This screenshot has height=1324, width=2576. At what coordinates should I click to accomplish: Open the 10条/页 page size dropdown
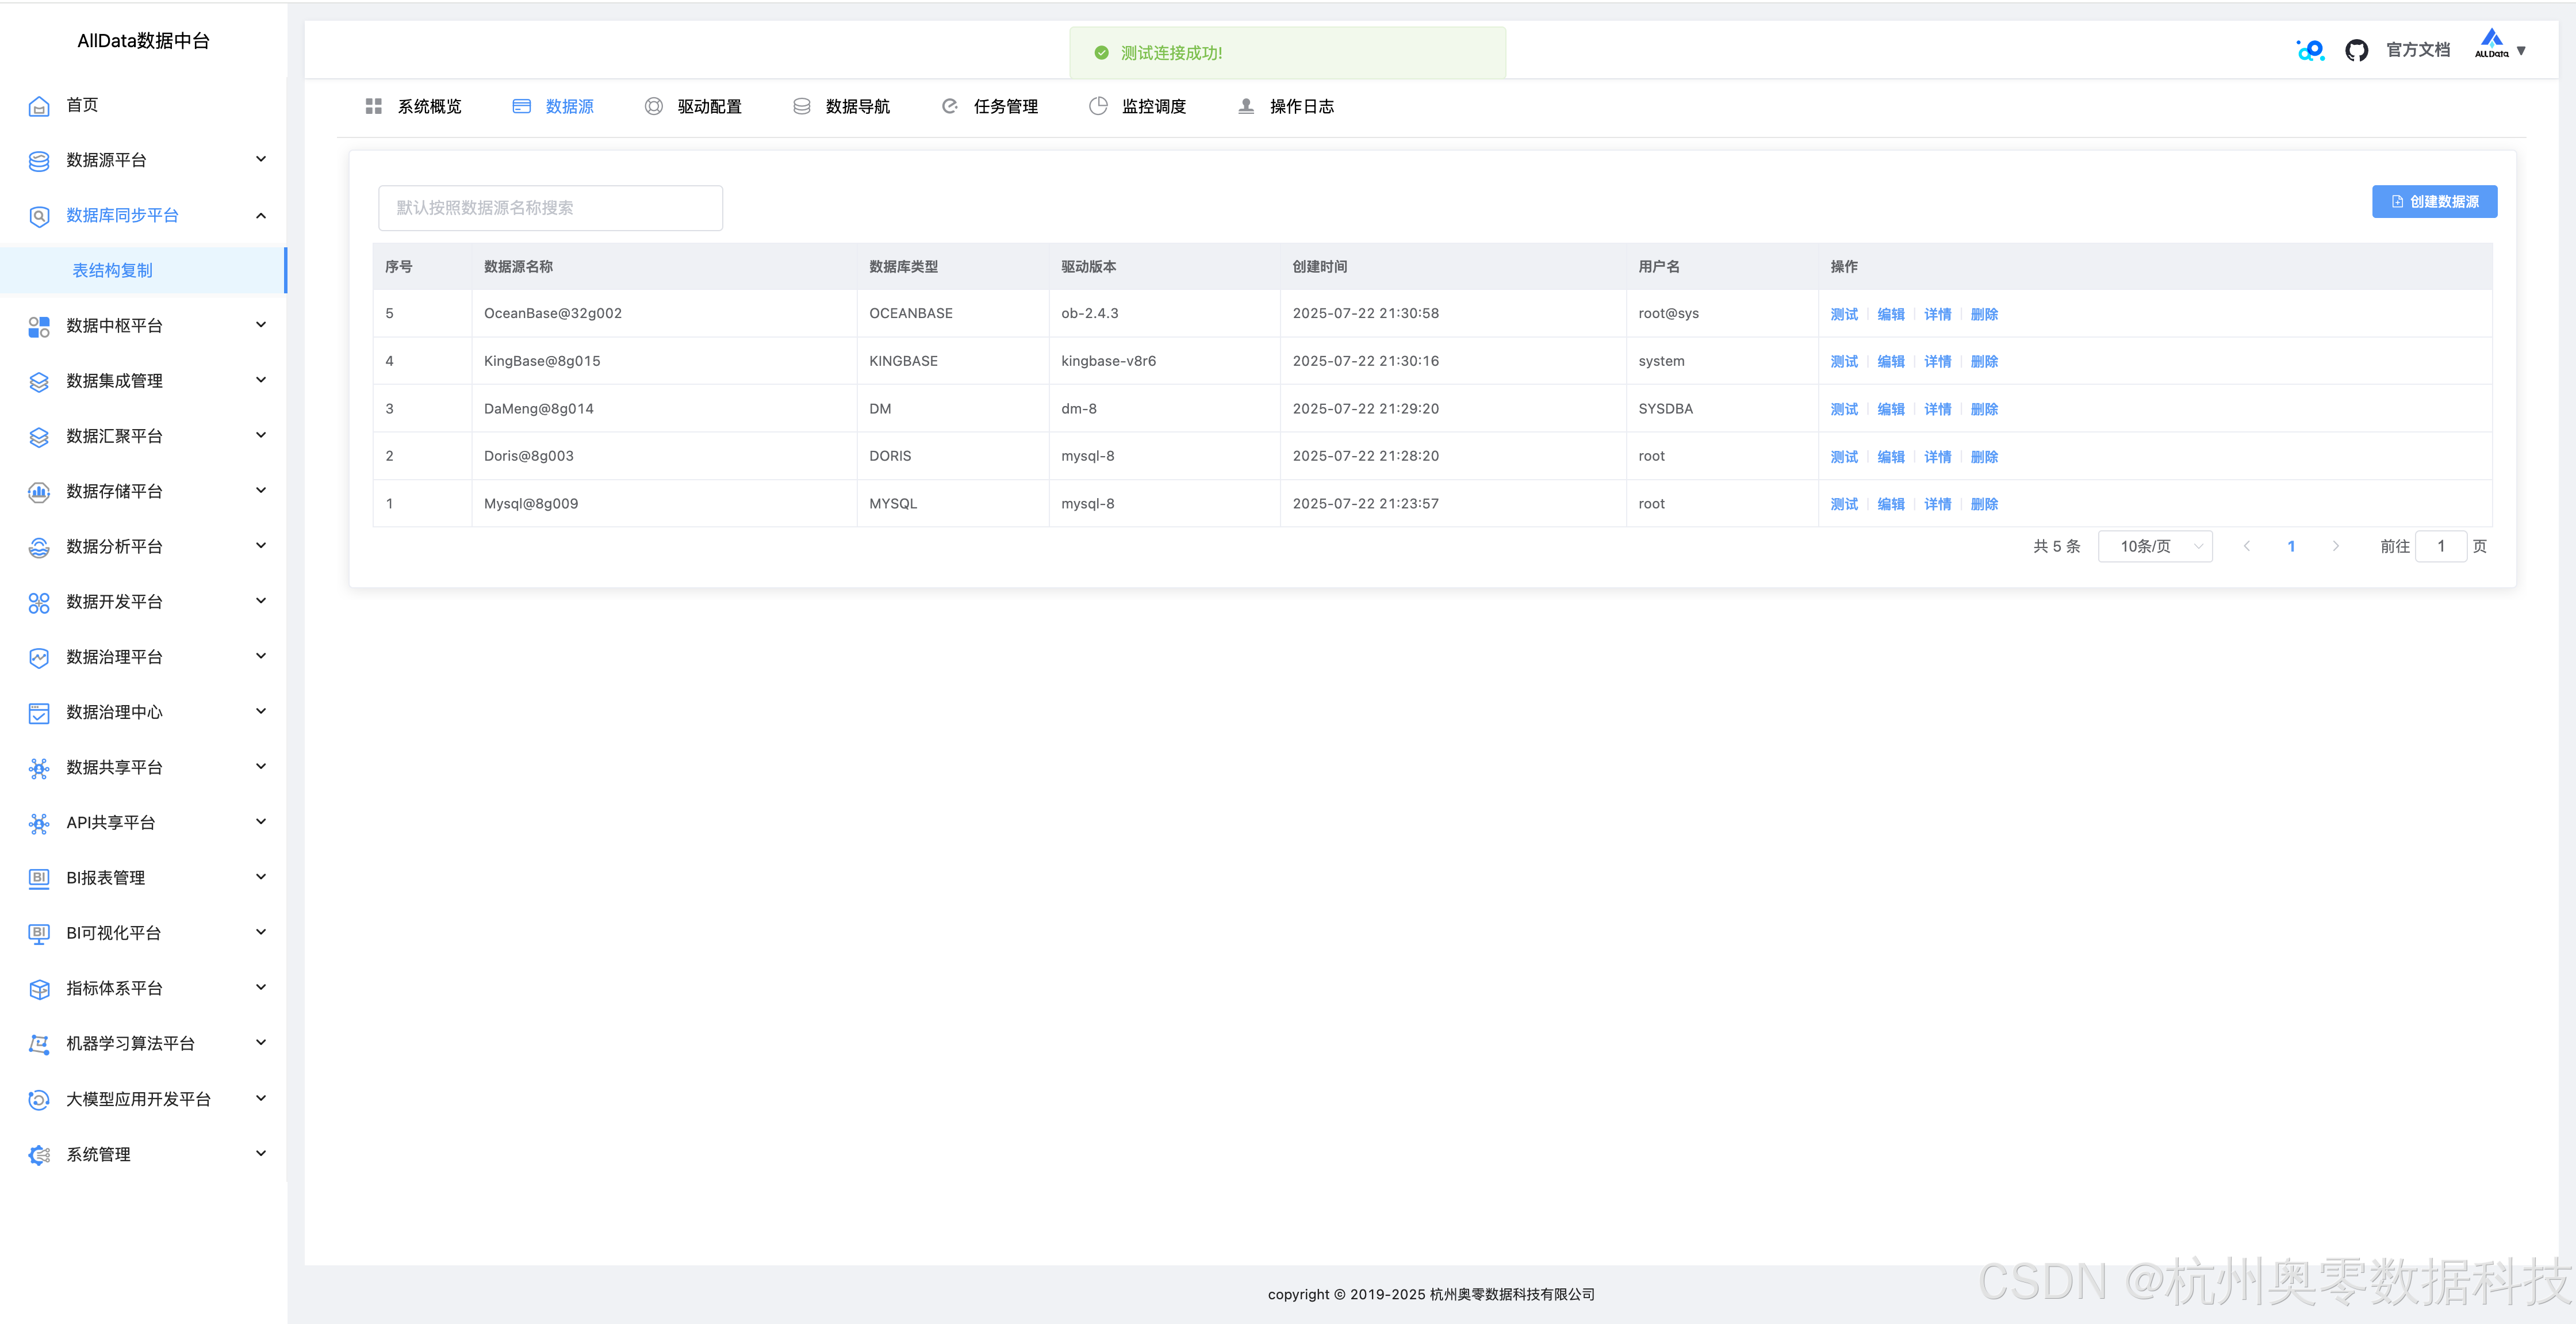point(2155,546)
